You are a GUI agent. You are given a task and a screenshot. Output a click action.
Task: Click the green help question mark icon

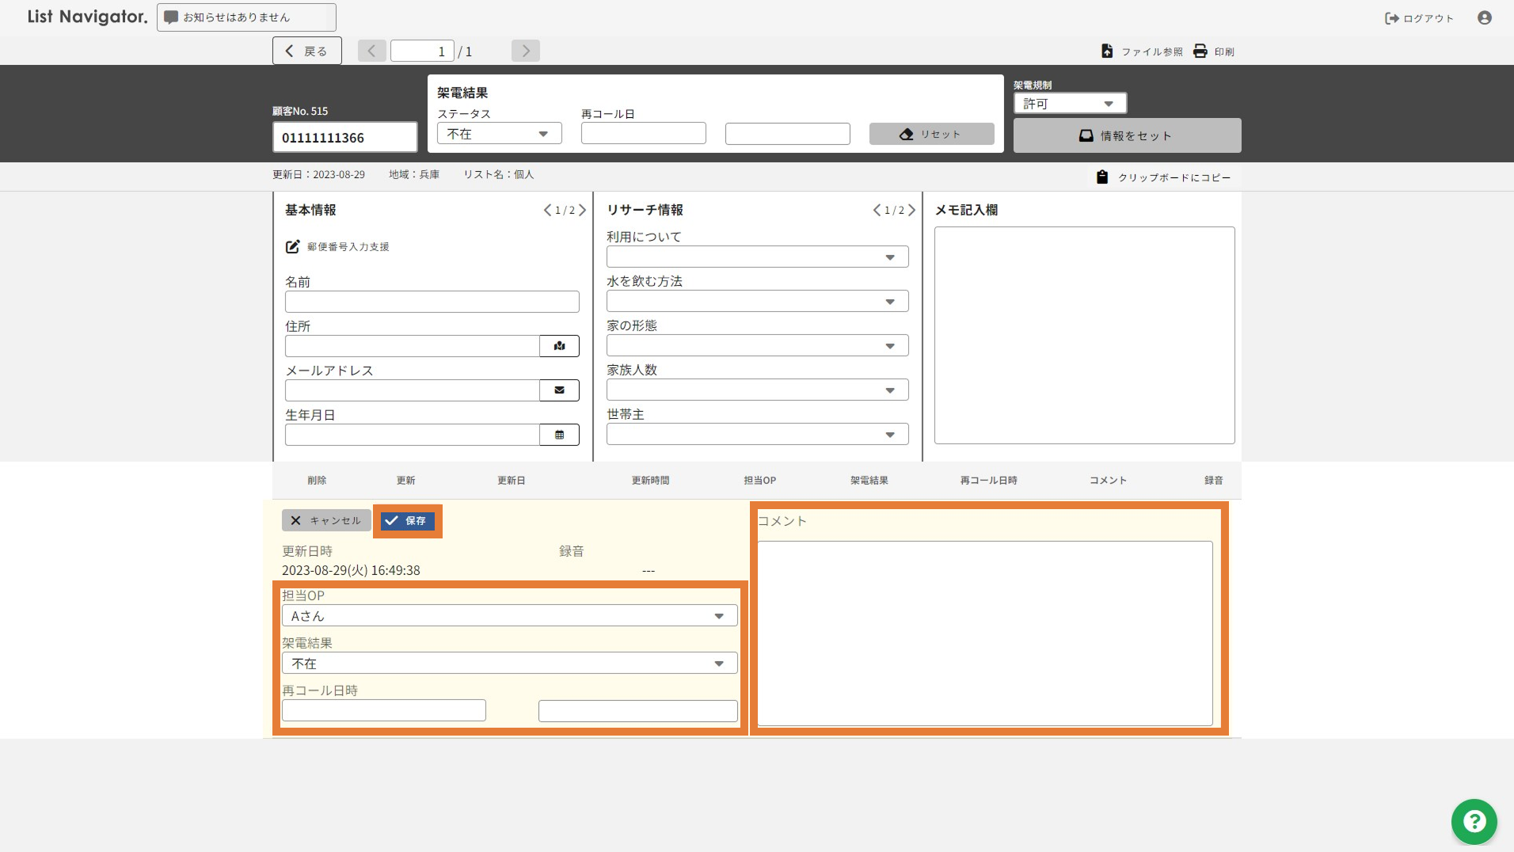pos(1474,821)
